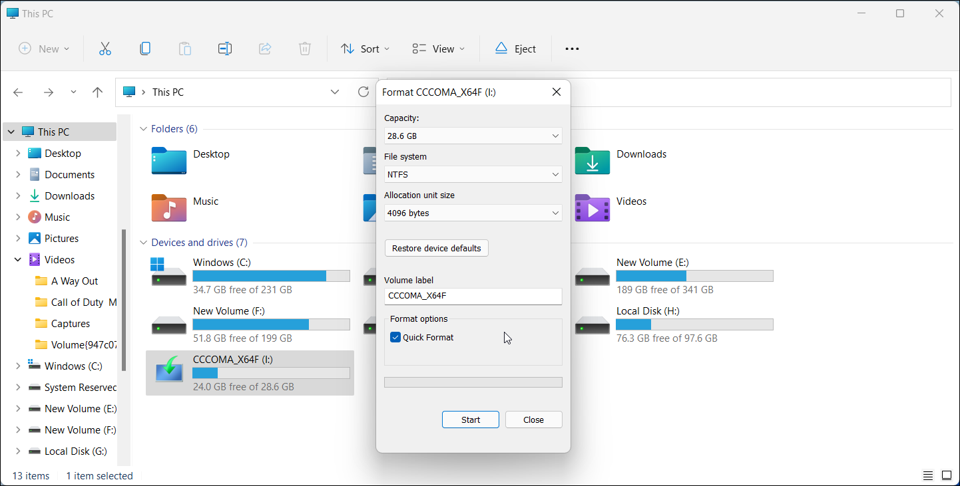Select the Cut icon in the toolbar
The height and width of the screenshot is (486, 960).
tap(105, 48)
